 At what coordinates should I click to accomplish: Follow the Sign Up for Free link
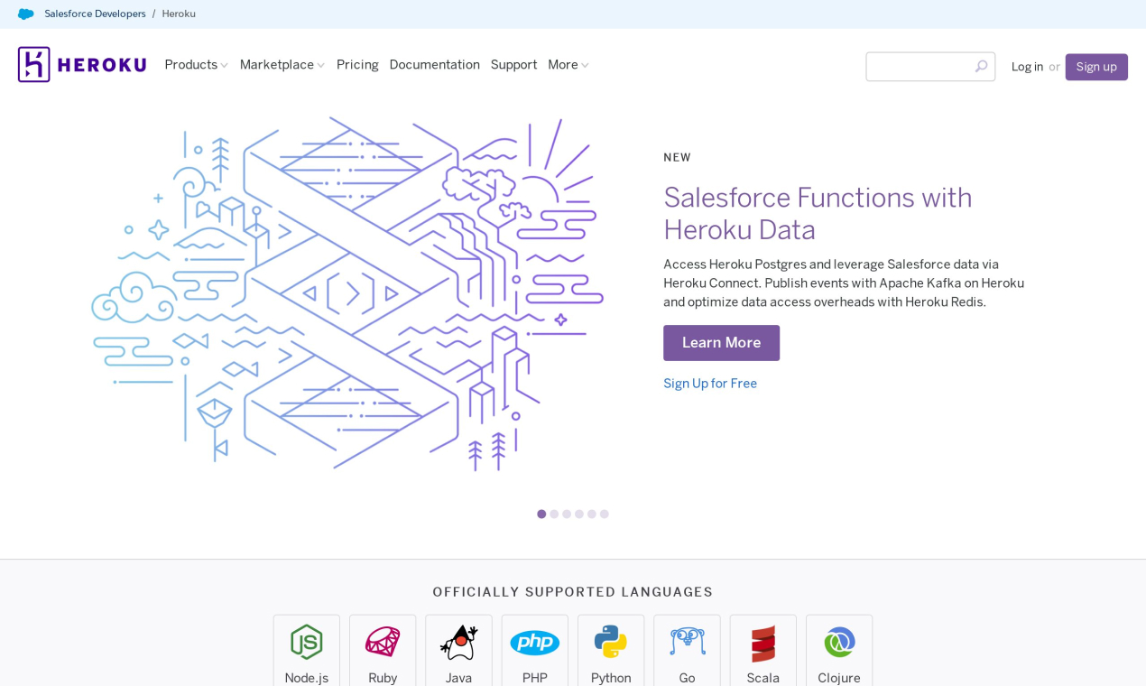[x=710, y=384]
